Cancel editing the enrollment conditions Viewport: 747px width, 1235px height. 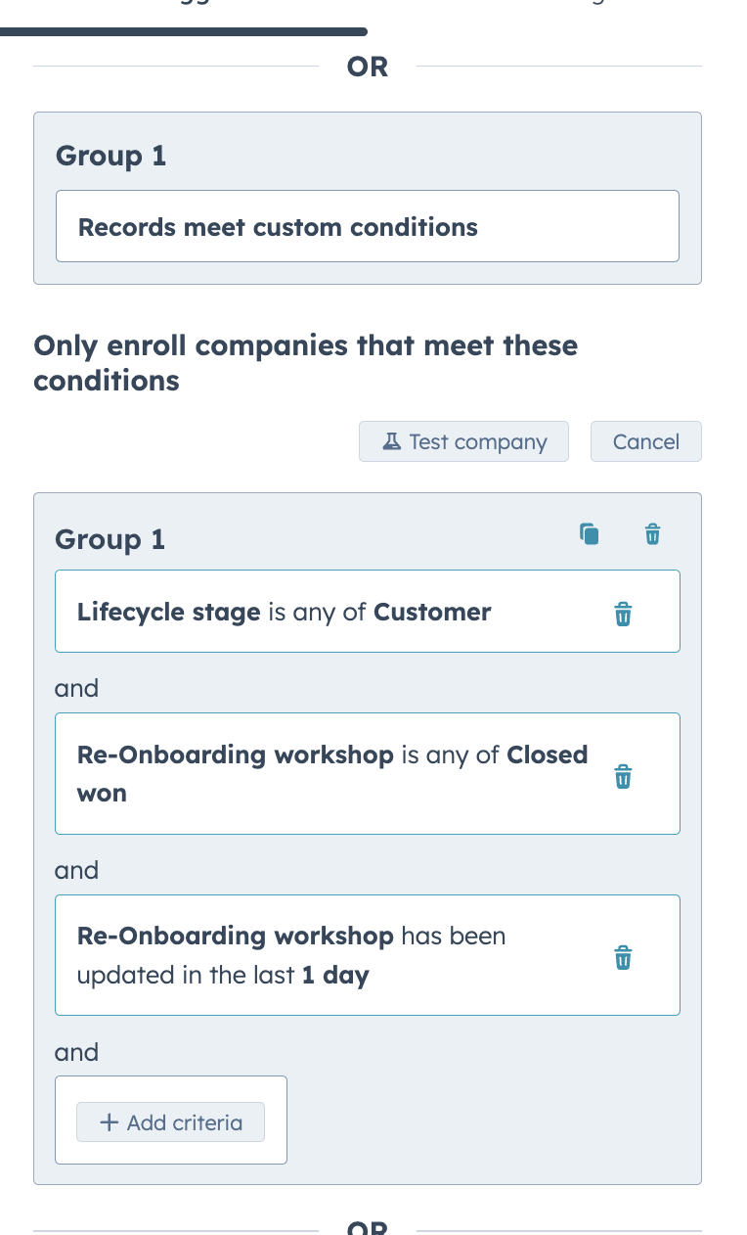click(x=646, y=441)
